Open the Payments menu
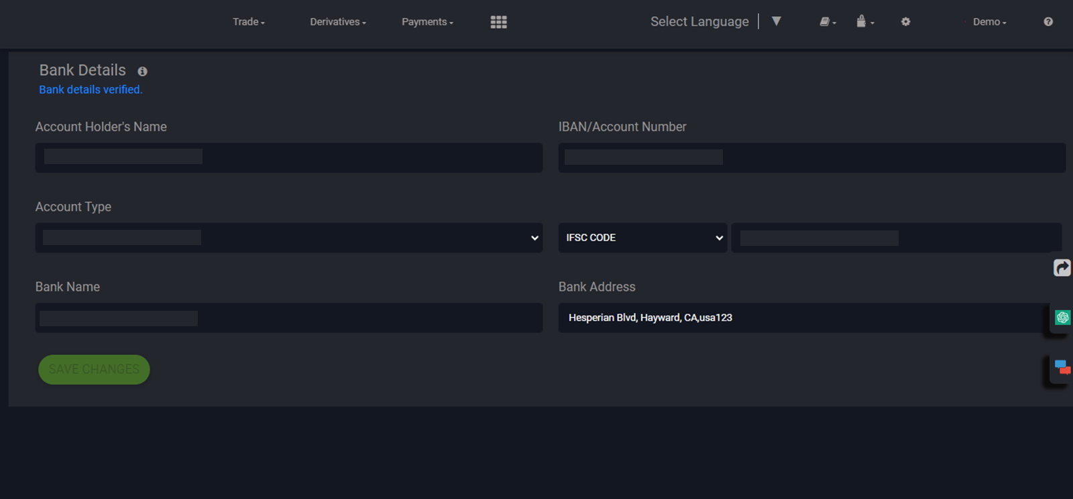 point(427,22)
